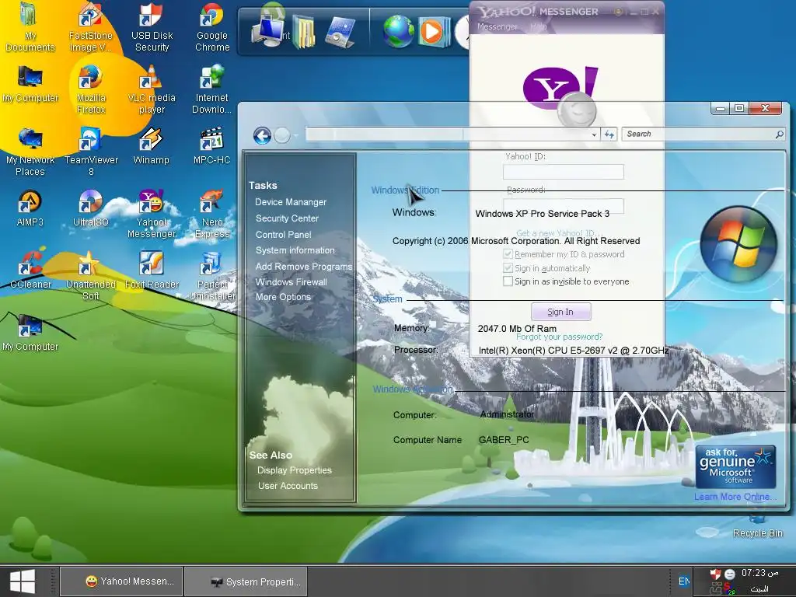796x597 pixels.
Task: Click the media player icon in the dock
Action: [433, 31]
